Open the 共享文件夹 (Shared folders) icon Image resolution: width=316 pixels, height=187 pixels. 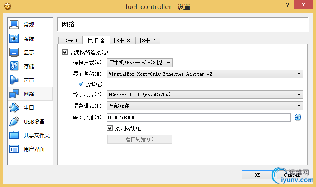pyautogui.click(x=14, y=135)
